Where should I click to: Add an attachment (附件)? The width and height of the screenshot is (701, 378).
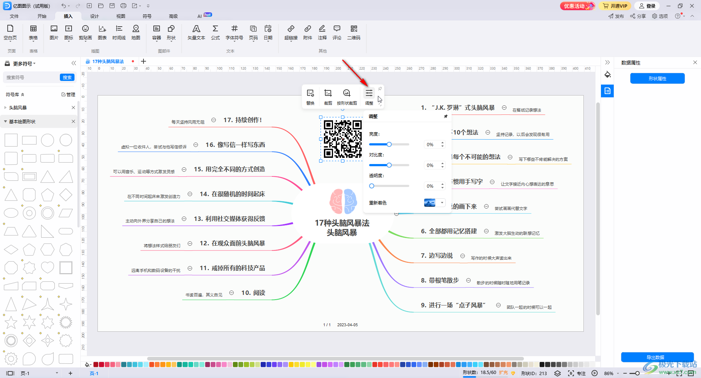click(308, 33)
